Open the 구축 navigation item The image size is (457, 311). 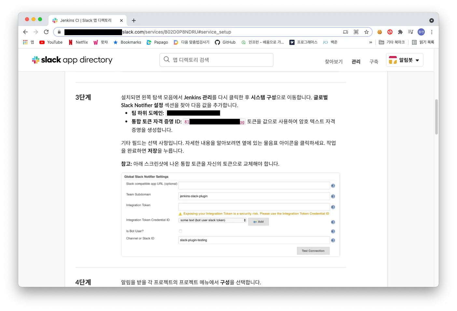(x=374, y=62)
